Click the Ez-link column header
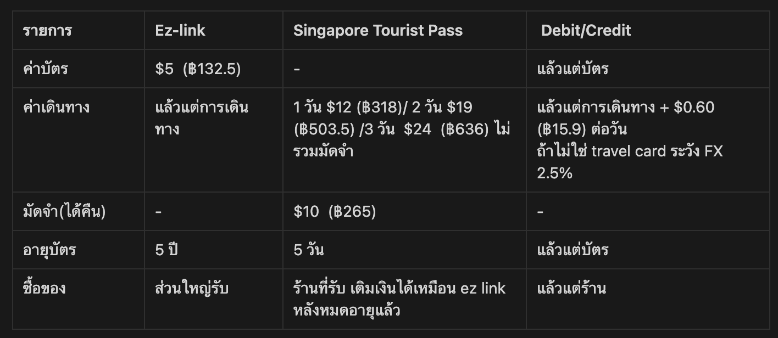 pyautogui.click(x=180, y=30)
